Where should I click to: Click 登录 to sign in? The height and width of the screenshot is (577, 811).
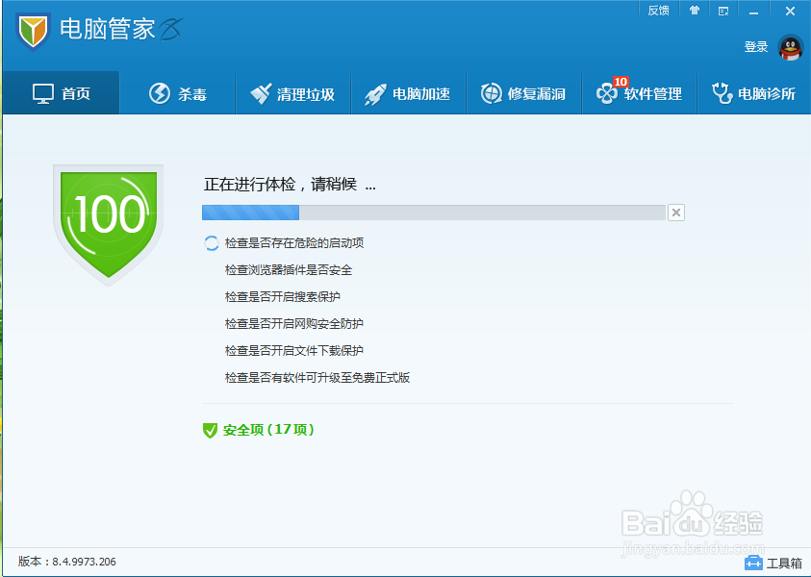(x=756, y=46)
